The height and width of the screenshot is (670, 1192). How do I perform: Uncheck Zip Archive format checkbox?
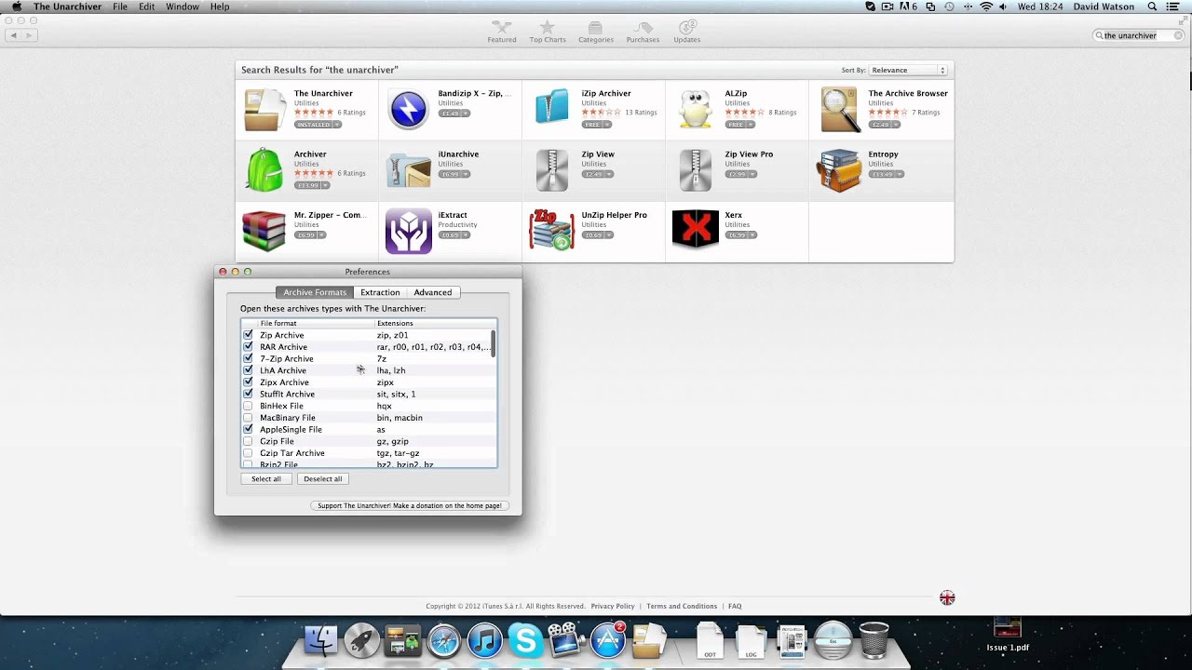coord(248,334)
